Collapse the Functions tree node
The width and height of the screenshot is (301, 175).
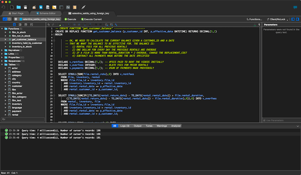[x=3, y=28]
